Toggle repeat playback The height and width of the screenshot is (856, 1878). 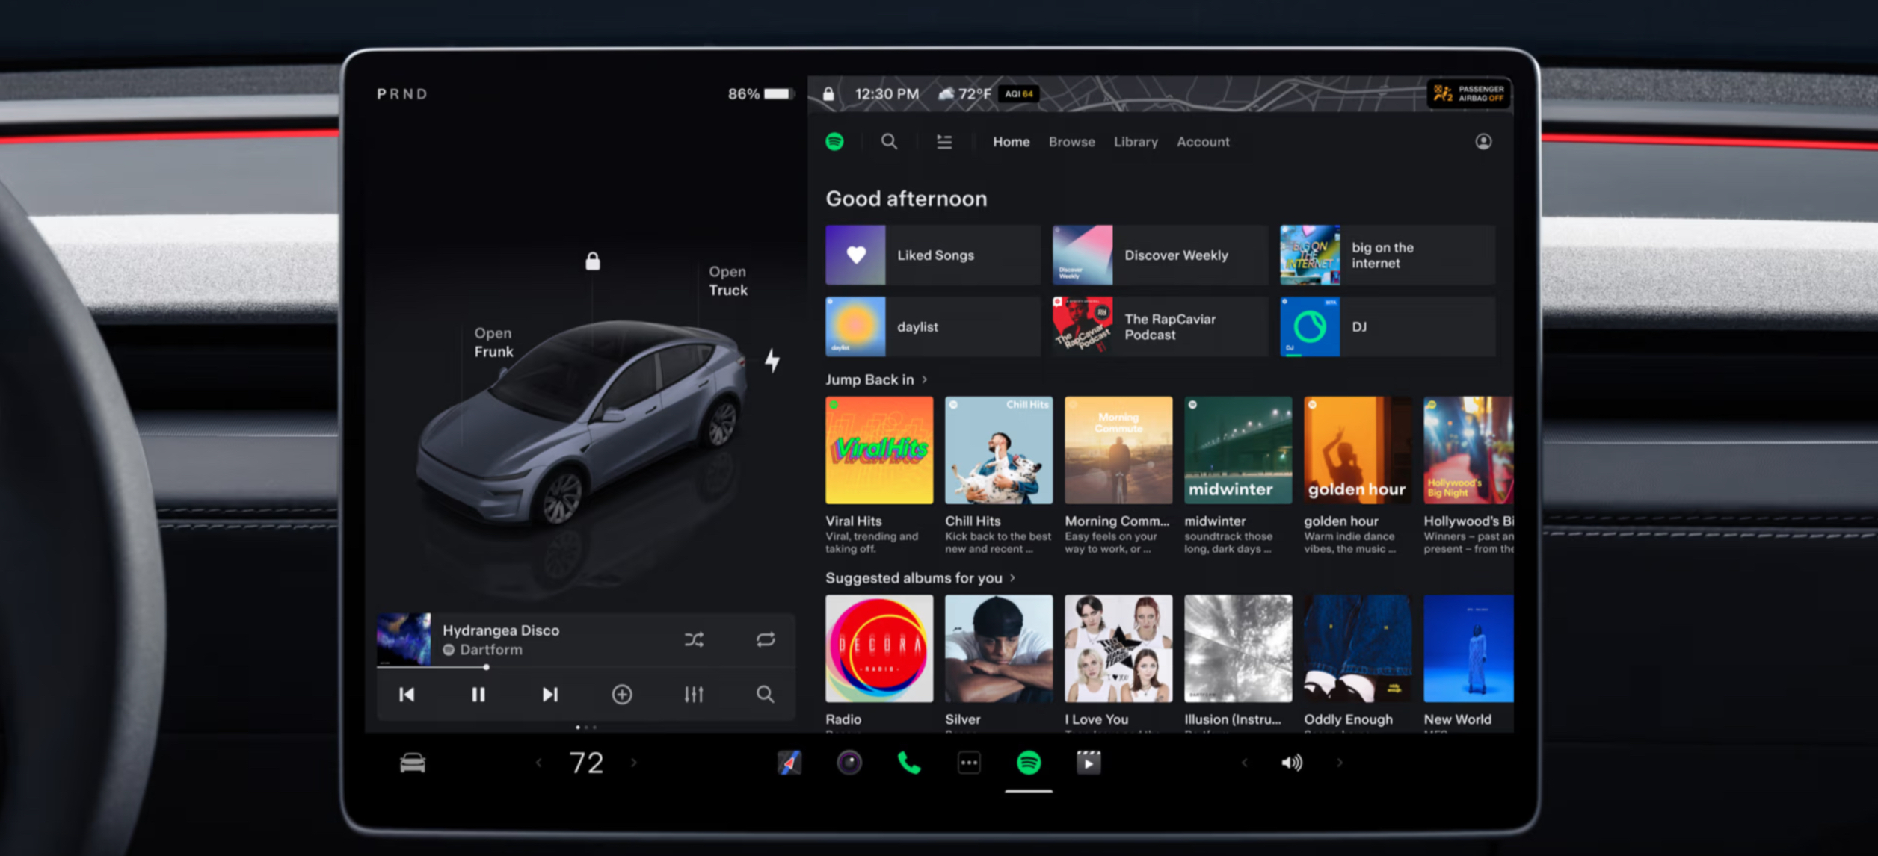pos(766,639)
